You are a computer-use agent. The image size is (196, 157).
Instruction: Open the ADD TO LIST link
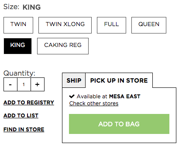click(x=21, y=116)
